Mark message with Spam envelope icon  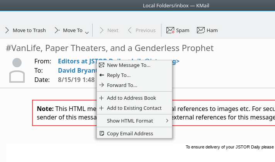coord(170,31)
